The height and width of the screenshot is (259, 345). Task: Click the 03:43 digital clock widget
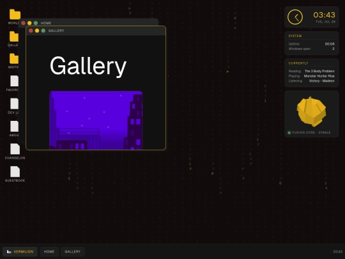(324, 15)
